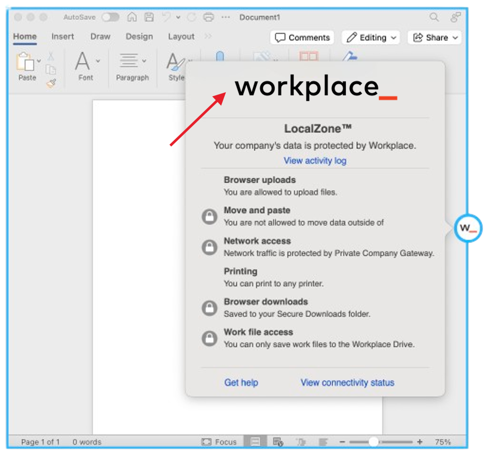Select Web Layout view icon
490x462 pixels.
pyautogui.click(x=278, y=442)
